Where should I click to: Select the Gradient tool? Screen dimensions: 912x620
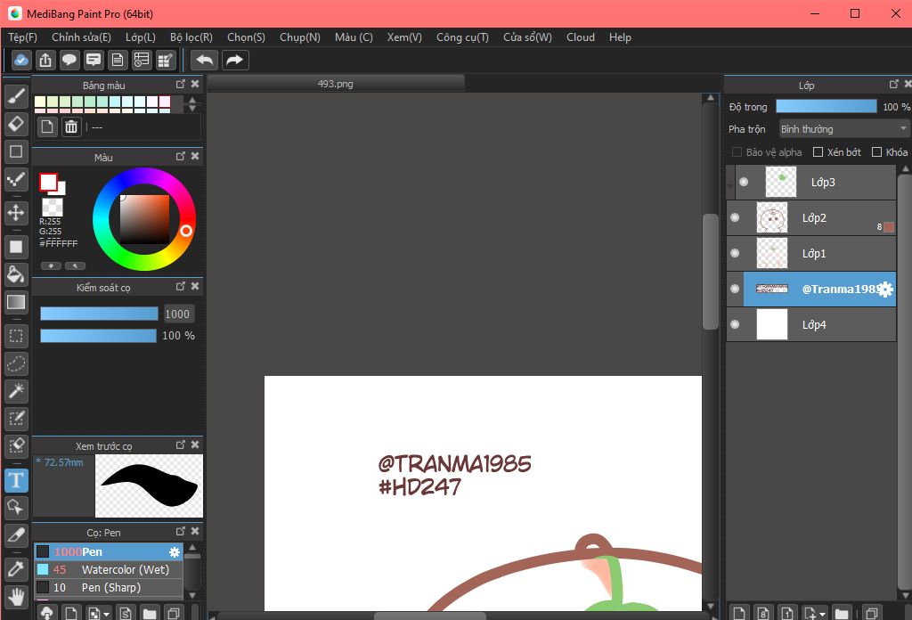(x=16, y=302)
